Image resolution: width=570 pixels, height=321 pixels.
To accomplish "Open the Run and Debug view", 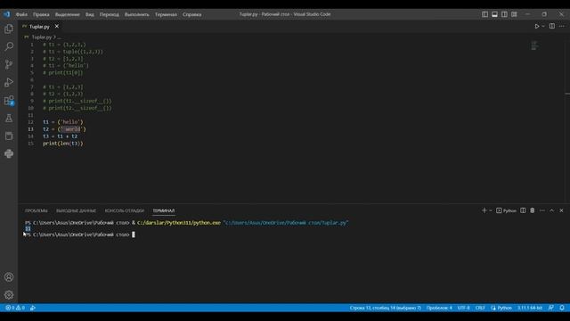I will [9, 82].
